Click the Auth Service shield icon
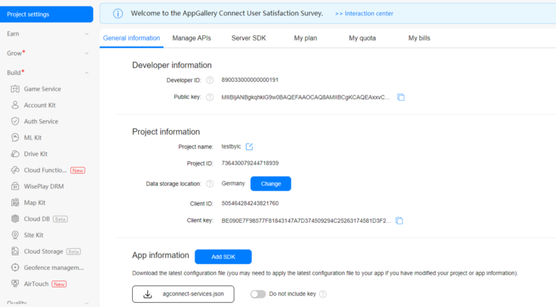556x307 pixels. [x=15, y=122]
